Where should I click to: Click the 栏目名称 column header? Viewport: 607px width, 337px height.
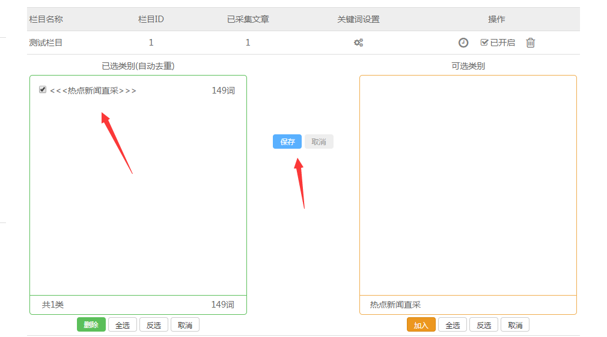[x=46, y=19]
